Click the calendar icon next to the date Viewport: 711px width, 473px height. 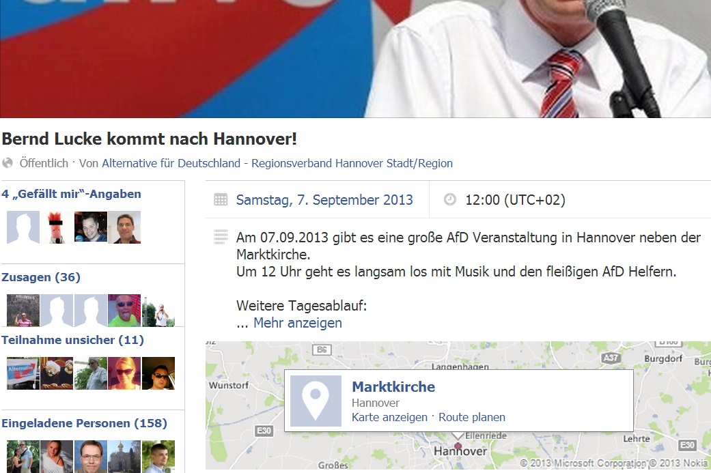(x=221, y=199)
